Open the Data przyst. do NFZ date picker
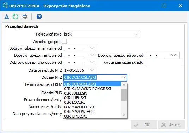 [x=92, y=70]
